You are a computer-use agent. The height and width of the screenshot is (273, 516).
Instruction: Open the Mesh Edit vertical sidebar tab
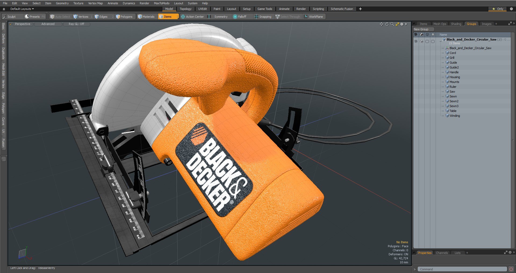[x=3, y=70]
